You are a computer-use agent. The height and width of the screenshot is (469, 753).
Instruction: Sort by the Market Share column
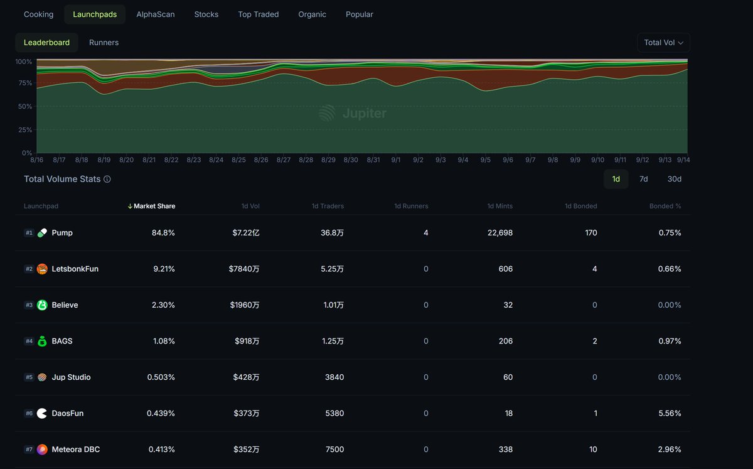[151, 206]
